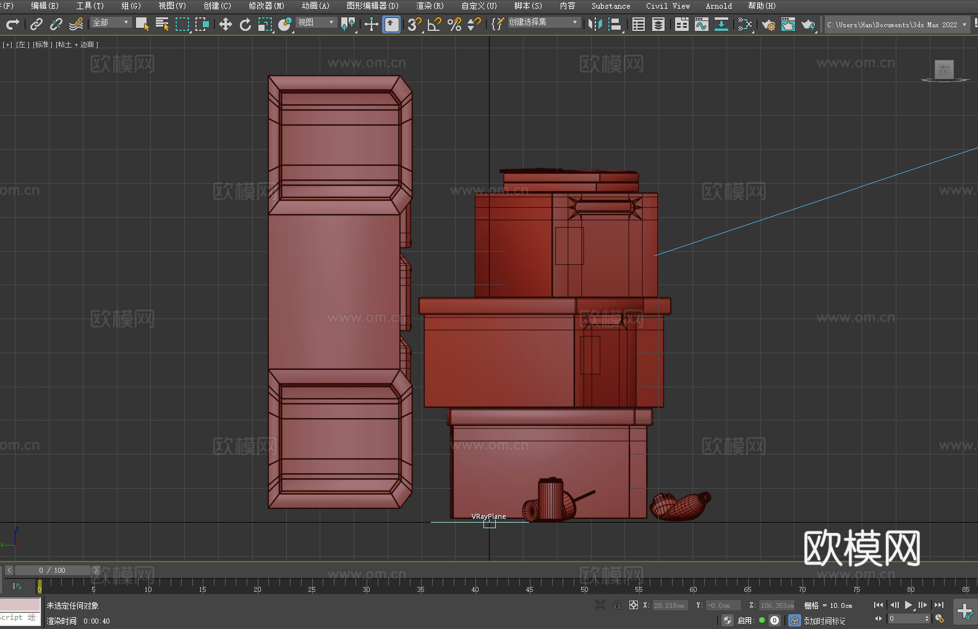978x629 pixels.
Task: Click the Render Production teapot icon
Action: 808,24
